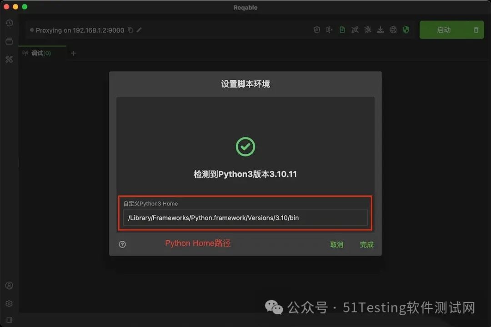Click the download/install icon in toolbar
This screenshot has height=327, width=491.
381,29
